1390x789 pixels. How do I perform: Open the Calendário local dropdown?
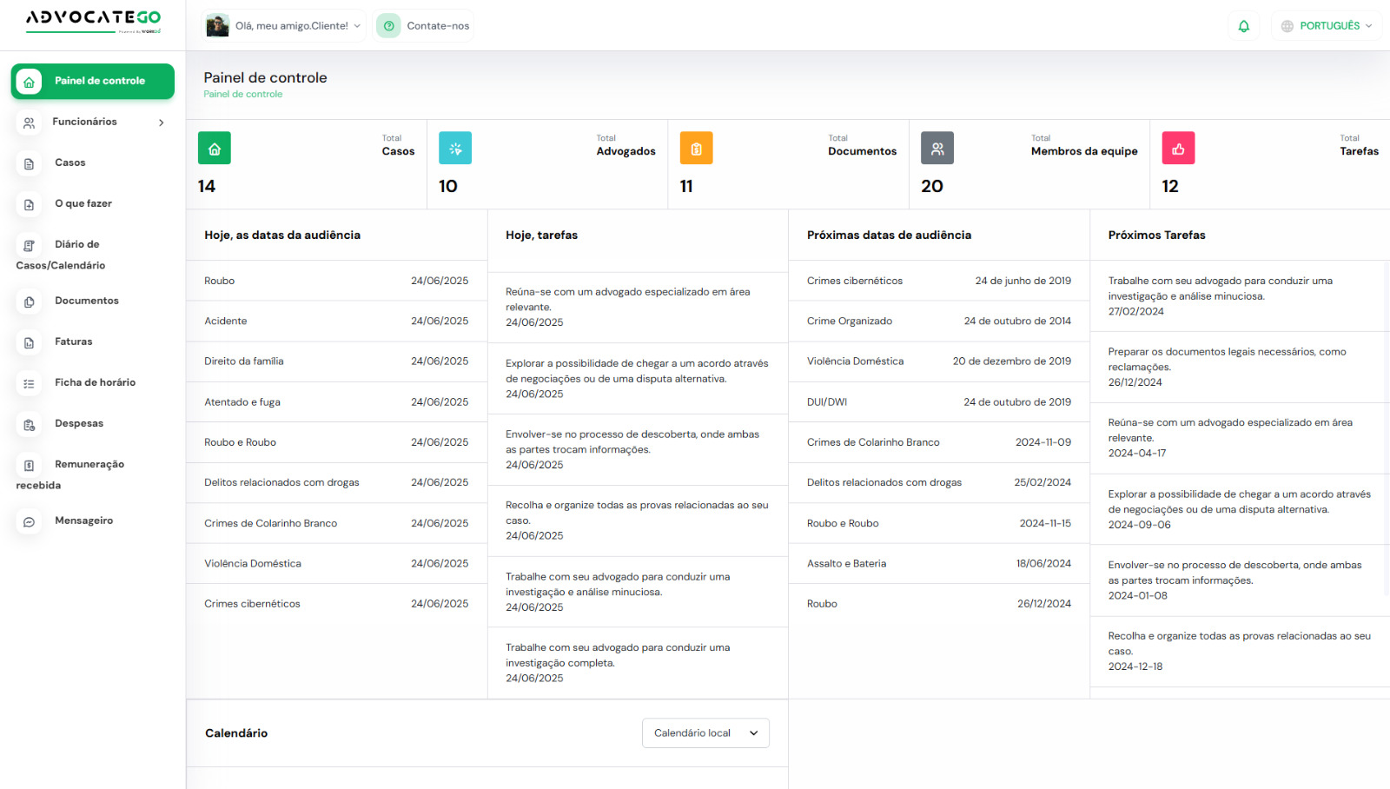tap(705, 733)
